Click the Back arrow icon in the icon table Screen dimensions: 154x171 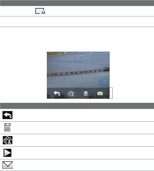tap(7, 115)
